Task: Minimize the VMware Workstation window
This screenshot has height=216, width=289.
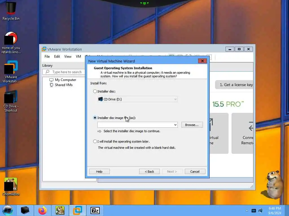Action: (x=230, y=49)
